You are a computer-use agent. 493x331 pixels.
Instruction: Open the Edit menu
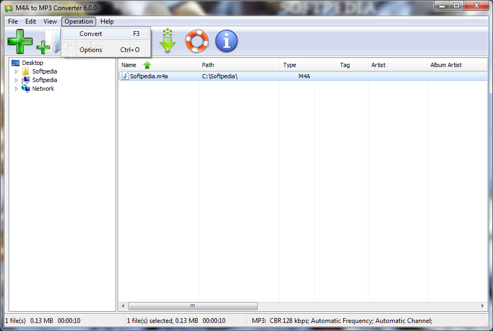point(31,21)
